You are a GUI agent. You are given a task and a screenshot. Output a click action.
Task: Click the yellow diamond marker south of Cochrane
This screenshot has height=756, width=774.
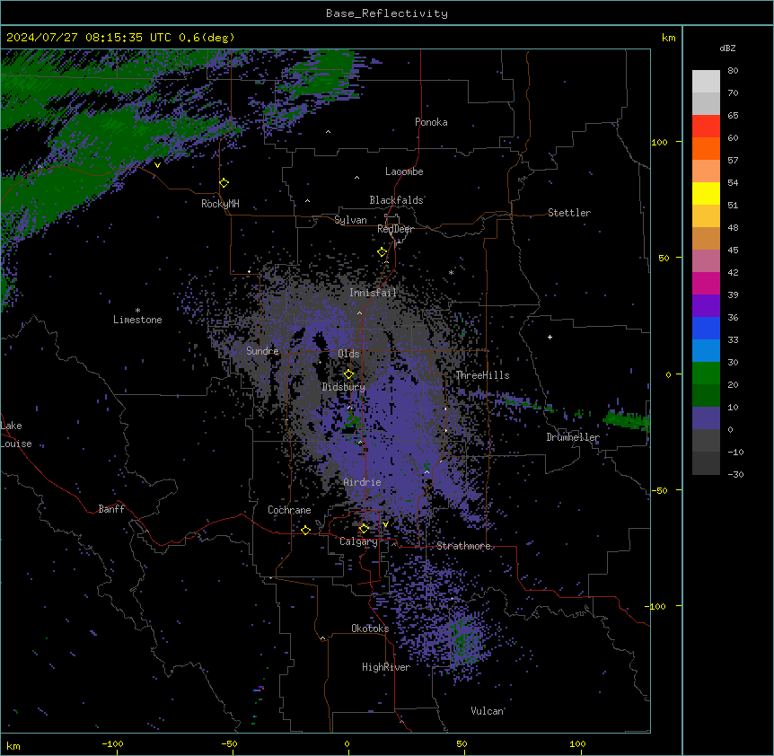[306, 531]
